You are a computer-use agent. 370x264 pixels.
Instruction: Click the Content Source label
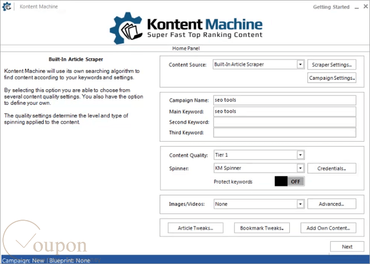coord(187,65)
